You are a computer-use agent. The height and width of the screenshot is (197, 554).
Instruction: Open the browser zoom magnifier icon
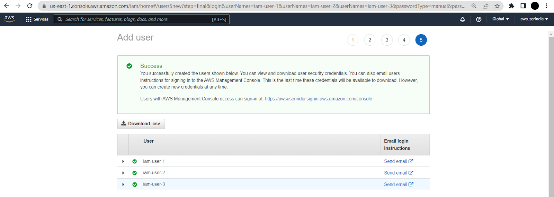[x=474, y=6]
